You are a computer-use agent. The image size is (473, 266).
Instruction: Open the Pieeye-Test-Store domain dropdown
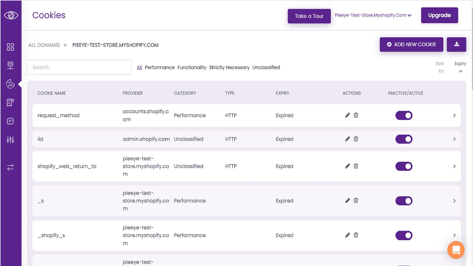(x=373, y=15)
